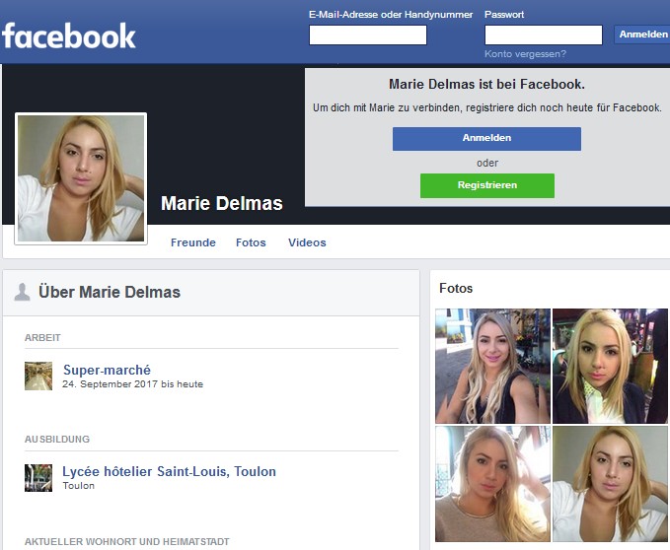Open photo with dark blazer and polka-dot collar
This screenshot has width=670, height=550.
(x=610, y=366)
